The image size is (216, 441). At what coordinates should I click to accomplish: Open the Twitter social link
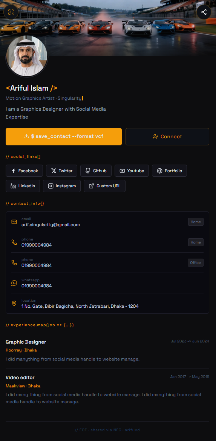(x=61, y=171)
